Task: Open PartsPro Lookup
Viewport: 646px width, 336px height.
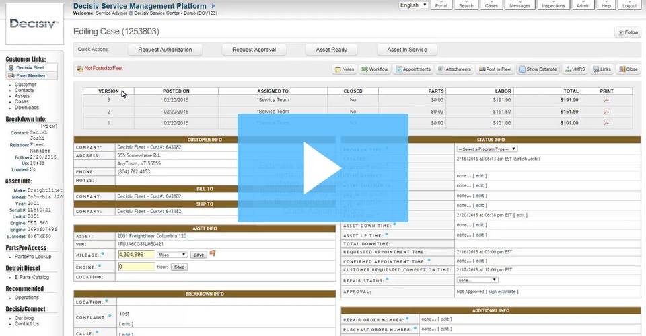Action: (33, 257)
